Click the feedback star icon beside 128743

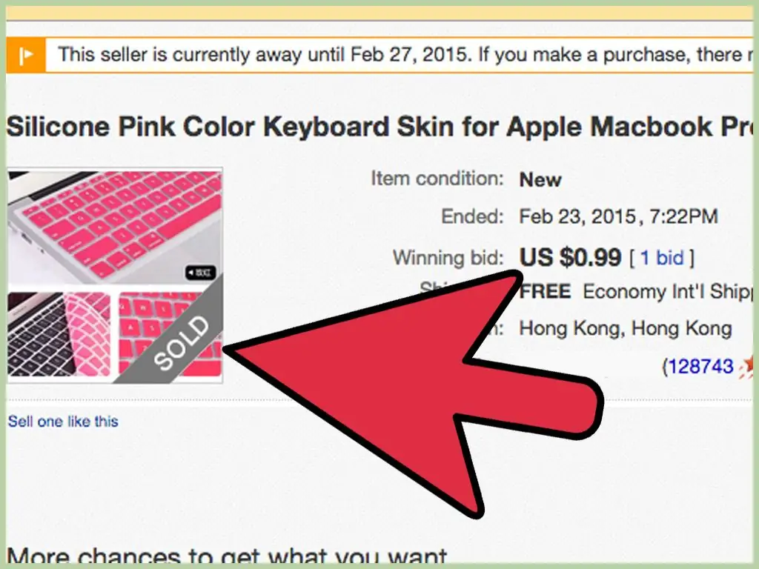click(x=749, y=366)
